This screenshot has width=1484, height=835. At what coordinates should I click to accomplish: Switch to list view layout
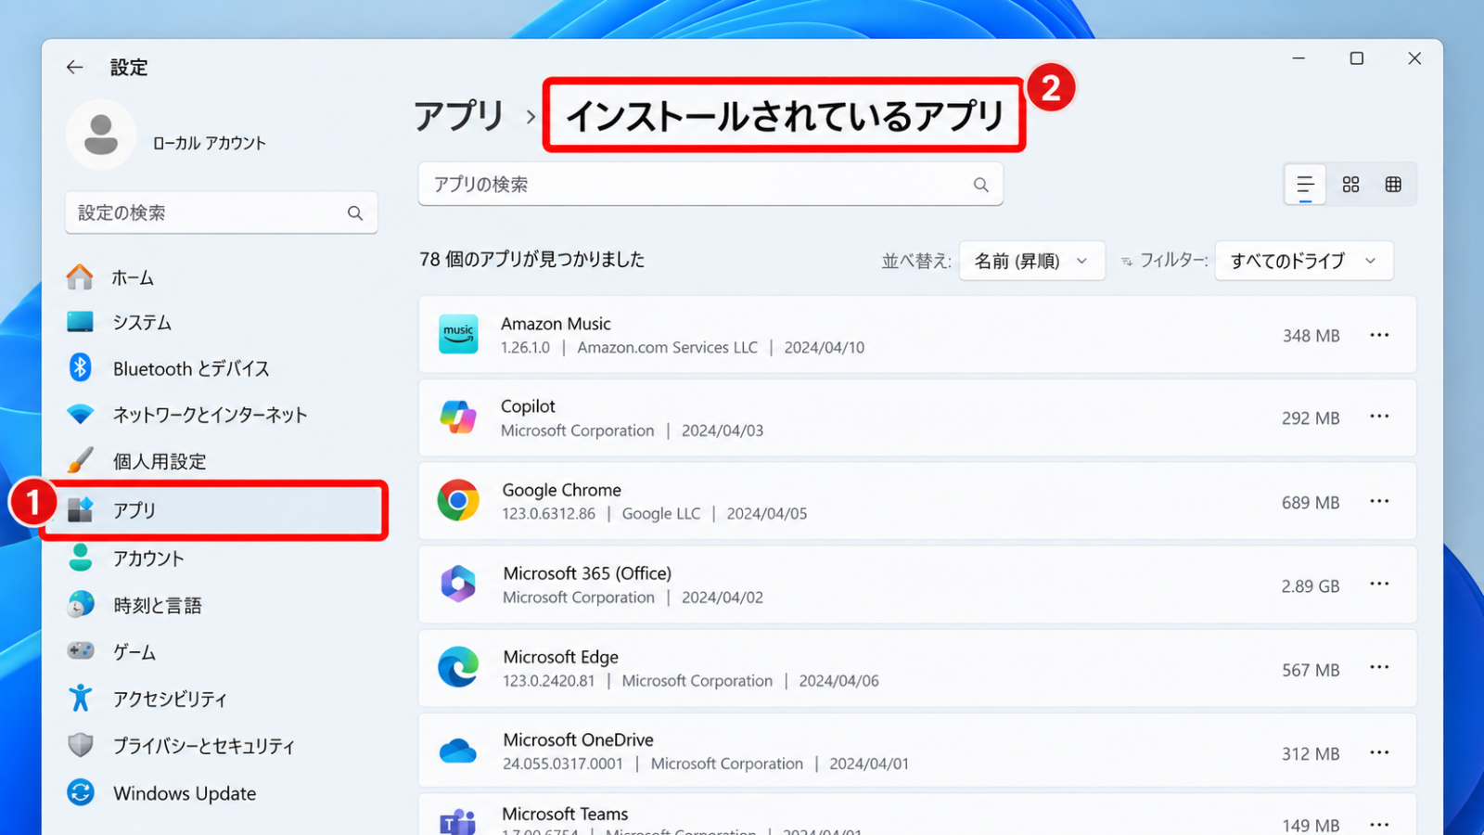tap(1305, 185)
